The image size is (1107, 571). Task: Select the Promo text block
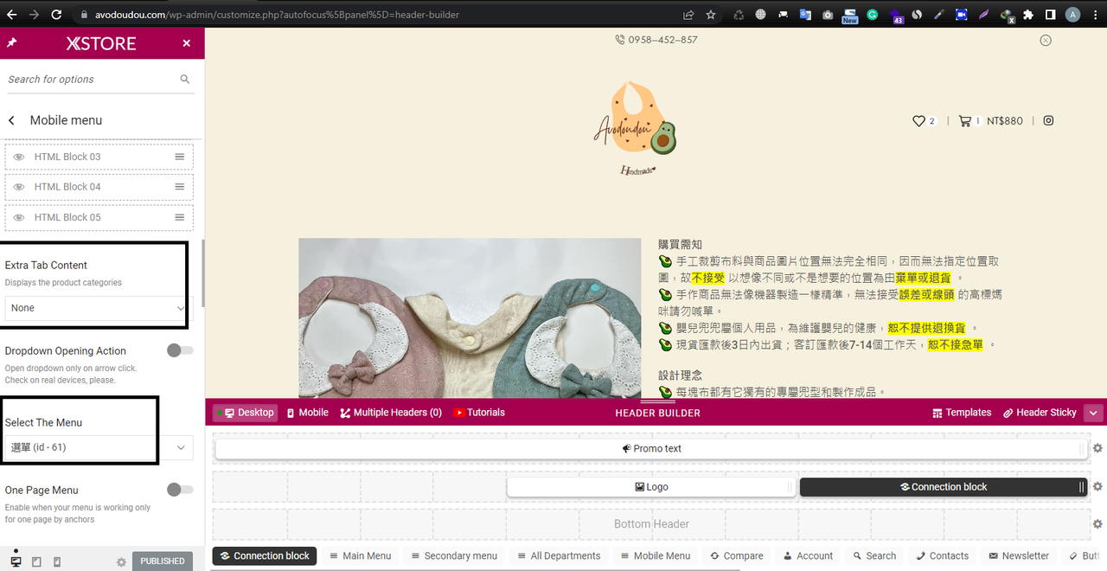point(650,449)
